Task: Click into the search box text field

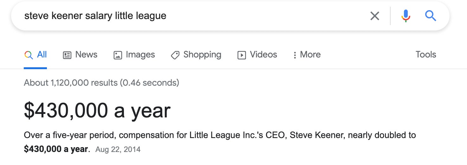Action: click(190, 16)
